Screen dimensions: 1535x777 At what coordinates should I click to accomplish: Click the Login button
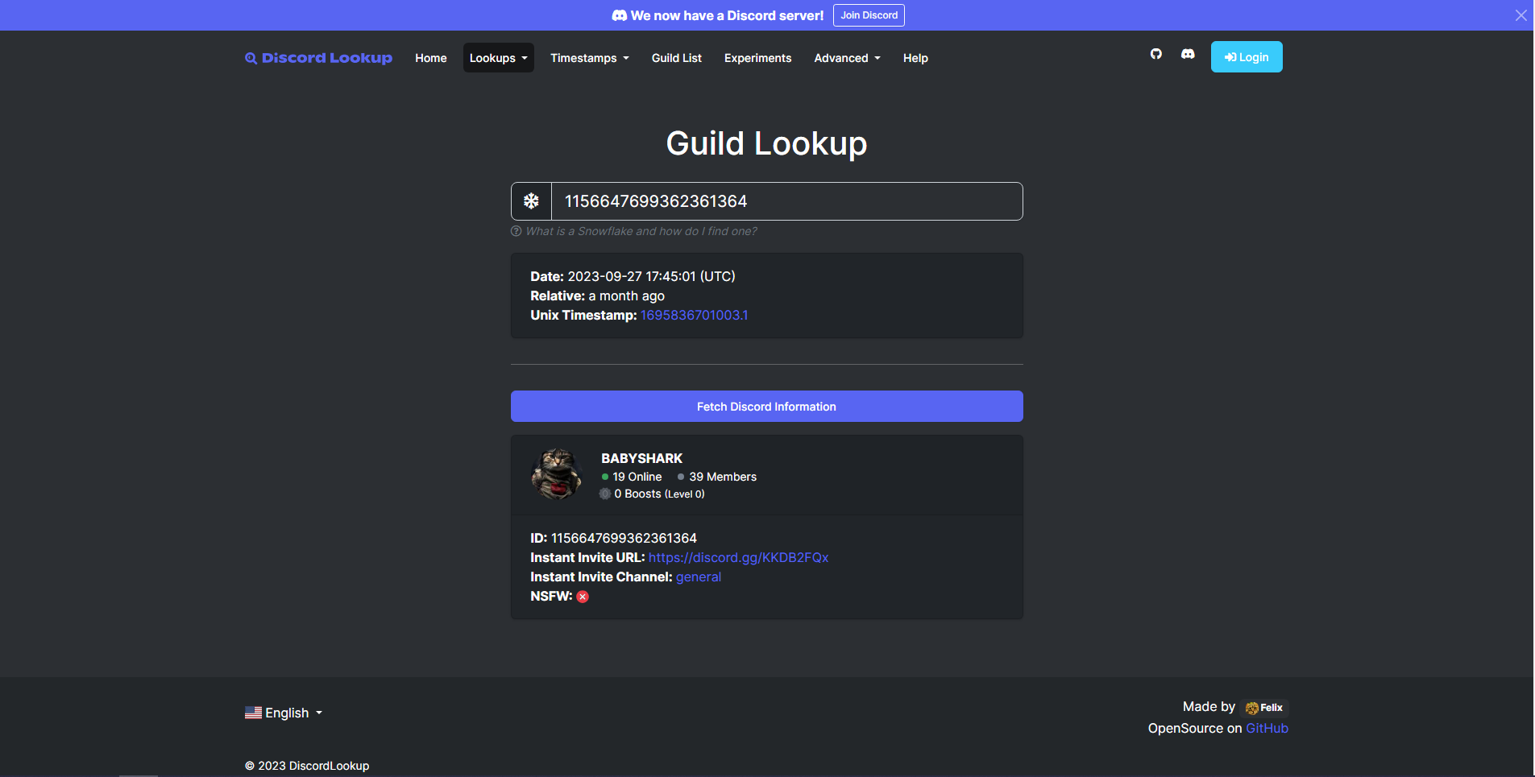coord(1247,57)
